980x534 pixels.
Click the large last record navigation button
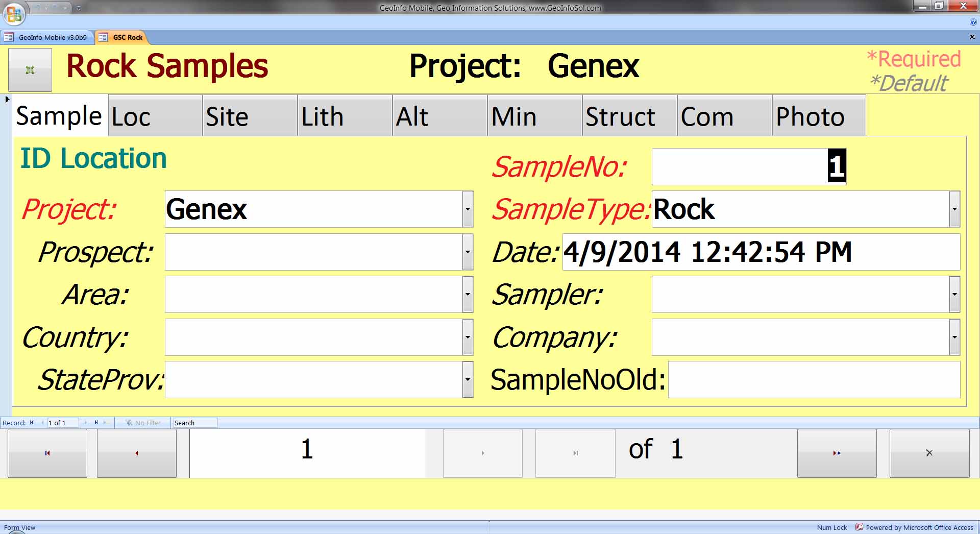575,453
